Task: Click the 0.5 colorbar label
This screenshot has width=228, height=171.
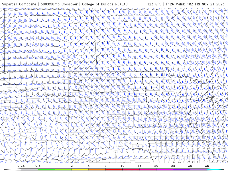Action: (38, 166)
